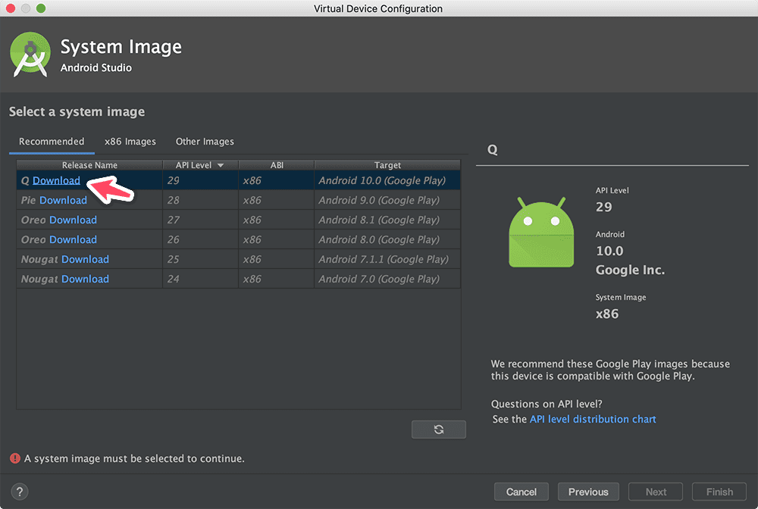Click Download link for Oreo API 26

click(x=73, y=240)
